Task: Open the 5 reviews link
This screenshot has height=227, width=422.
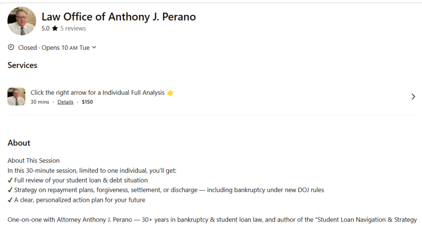Action: (73, 29)
